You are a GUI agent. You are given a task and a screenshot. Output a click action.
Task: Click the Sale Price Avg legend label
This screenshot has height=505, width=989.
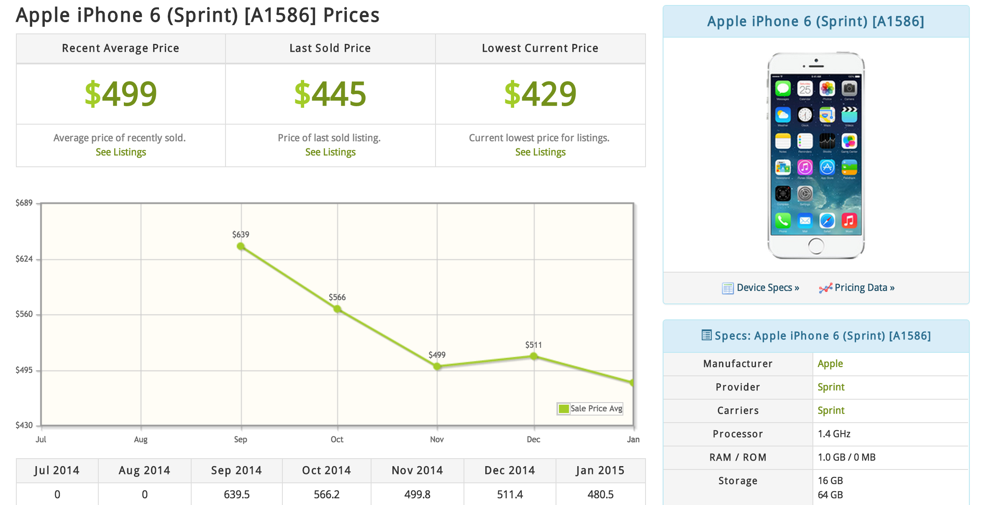596,408
